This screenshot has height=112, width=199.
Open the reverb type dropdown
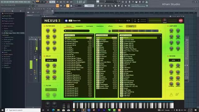point(174,60)
